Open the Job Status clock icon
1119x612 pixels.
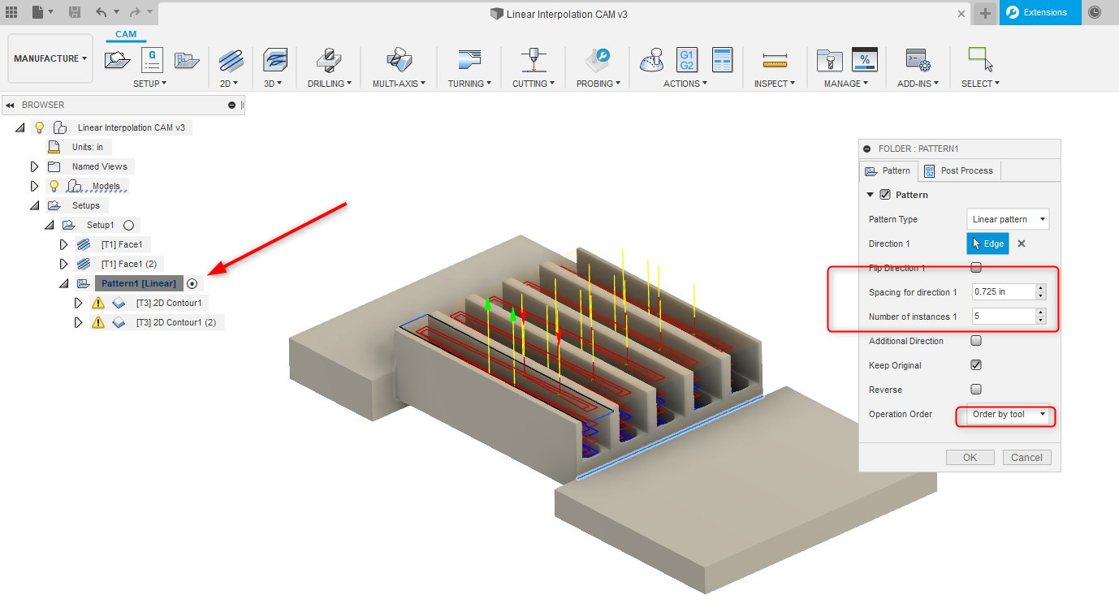[x=1095, y=12]
